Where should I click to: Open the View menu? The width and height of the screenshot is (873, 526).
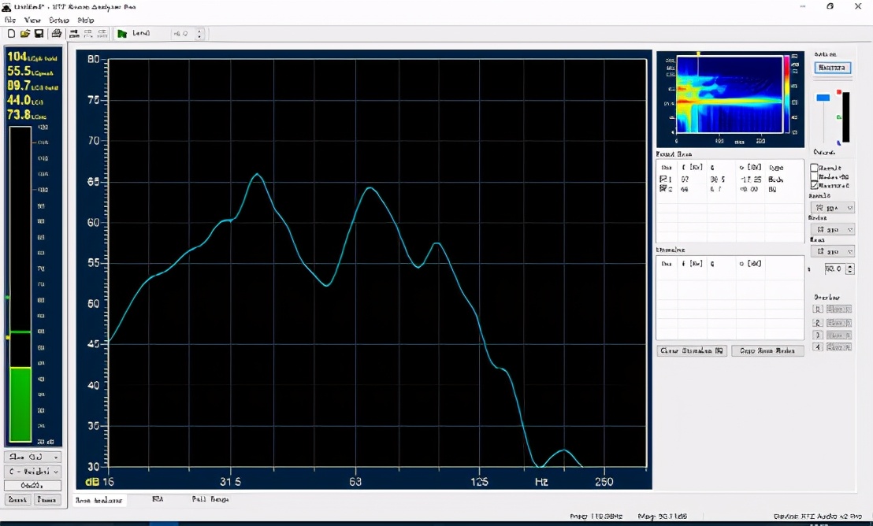32,20
